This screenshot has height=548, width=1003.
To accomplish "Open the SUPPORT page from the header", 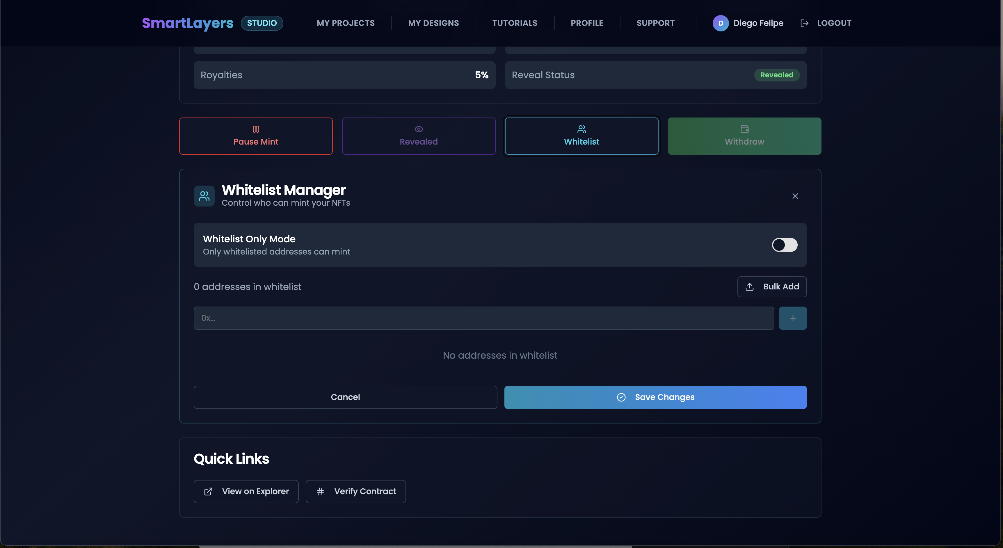I will (655, 23).
